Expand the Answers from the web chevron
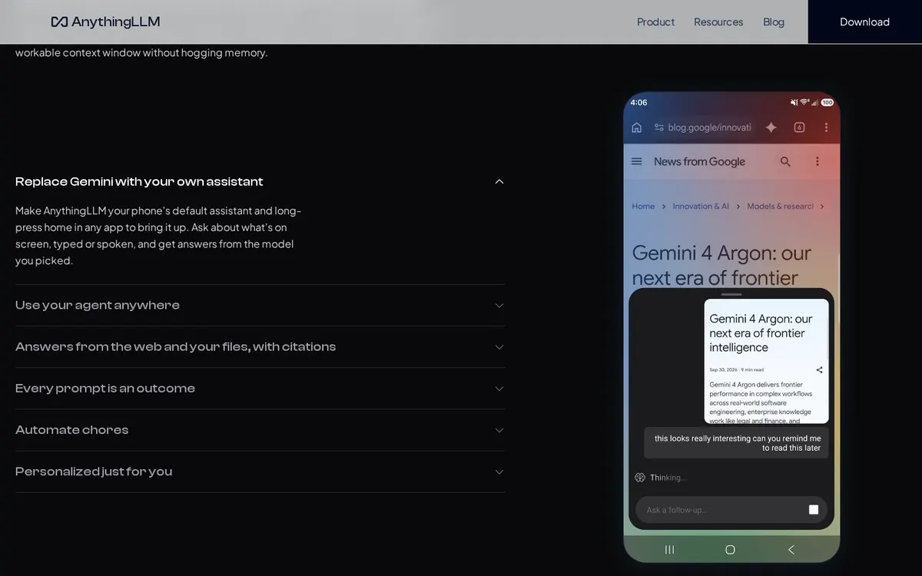Screen dimensions: 922x576 [499, 347]
